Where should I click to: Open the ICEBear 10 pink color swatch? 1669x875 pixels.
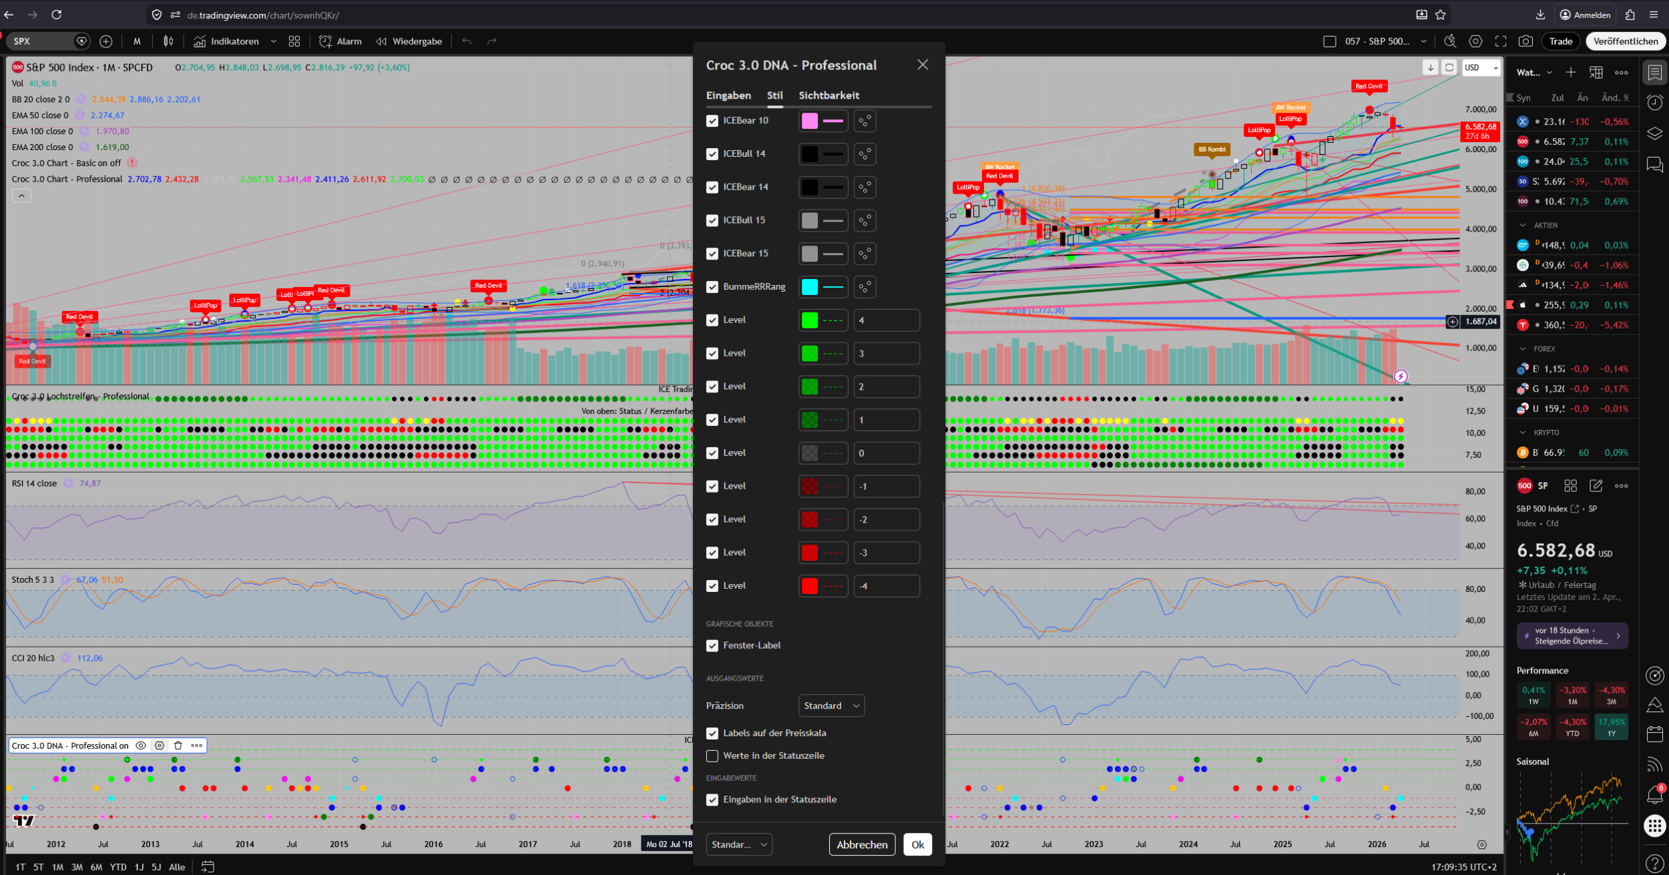click(x=809, y=121)
